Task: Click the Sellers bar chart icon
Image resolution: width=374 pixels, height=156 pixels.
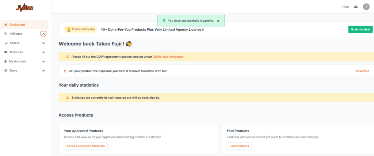Action: pos(6,43)
